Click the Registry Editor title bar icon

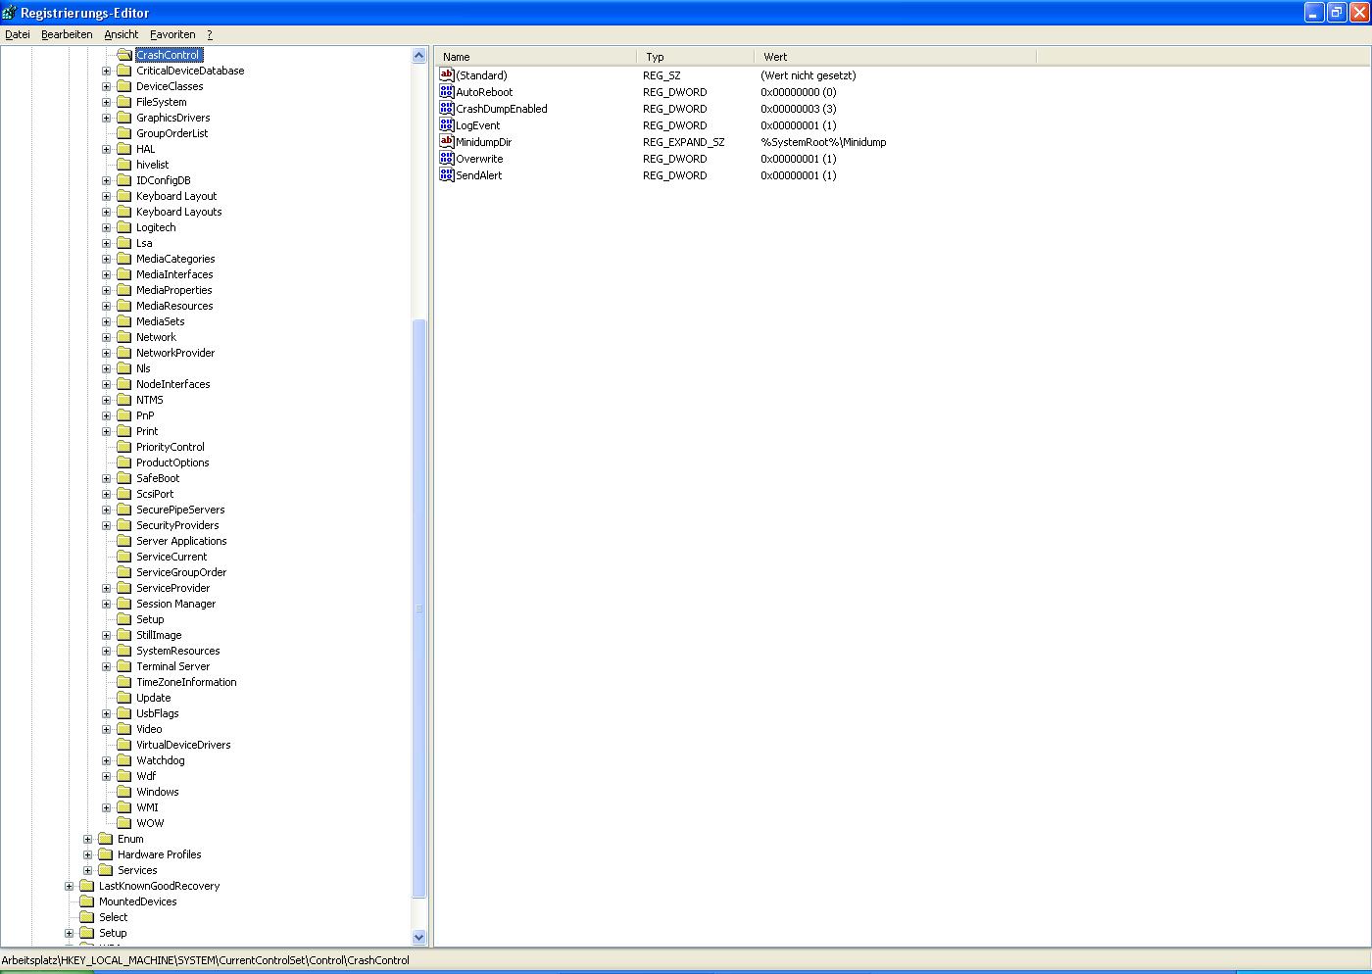click(x=10, y=13)
